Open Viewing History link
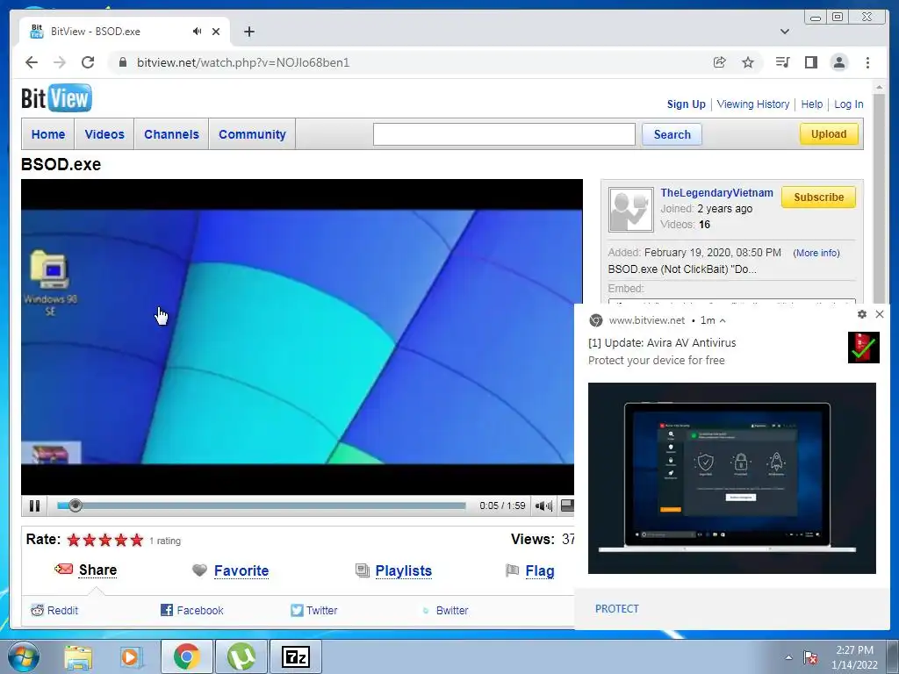The height and width of the screenshot is (674, 899). tap(752, 104)
